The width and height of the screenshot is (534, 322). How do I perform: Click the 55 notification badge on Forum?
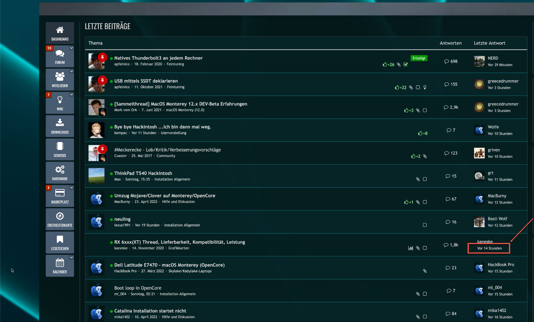click(x=49, y=48)
